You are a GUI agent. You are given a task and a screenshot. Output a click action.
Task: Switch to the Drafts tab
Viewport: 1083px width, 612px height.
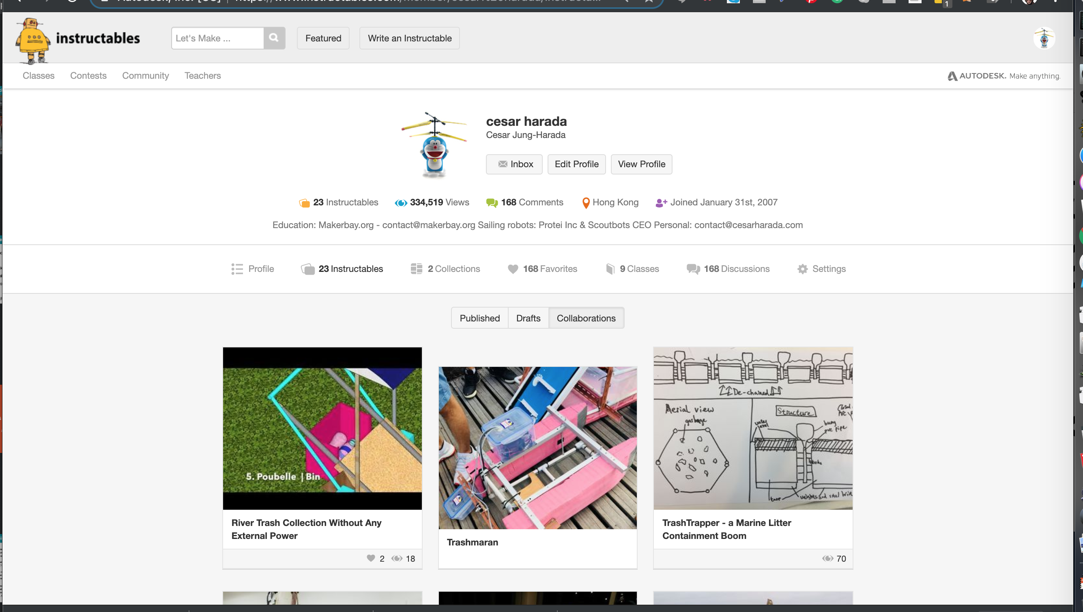[x=528, y=318]
